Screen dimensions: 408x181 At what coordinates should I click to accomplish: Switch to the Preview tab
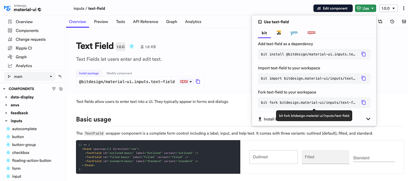101,22
